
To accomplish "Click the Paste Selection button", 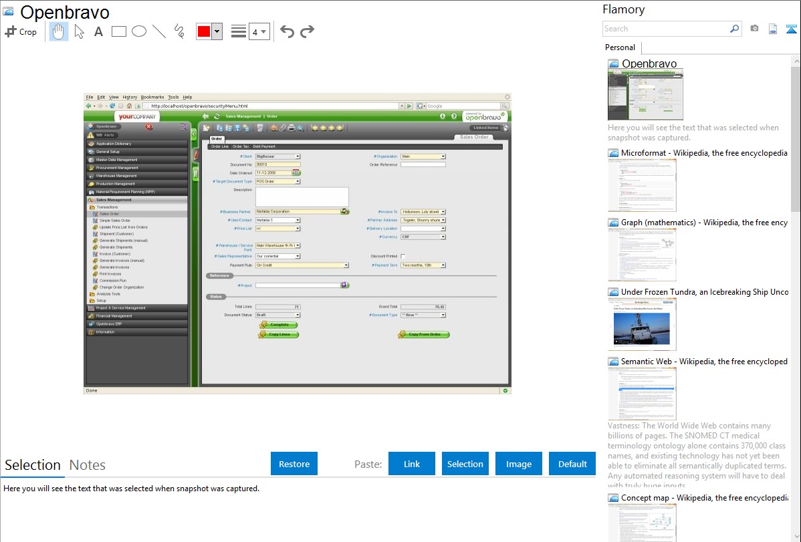I will 465,464.
